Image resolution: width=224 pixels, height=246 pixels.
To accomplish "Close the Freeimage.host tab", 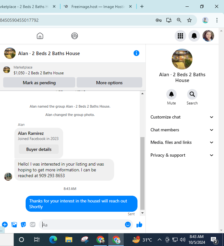I will (130, 7).
